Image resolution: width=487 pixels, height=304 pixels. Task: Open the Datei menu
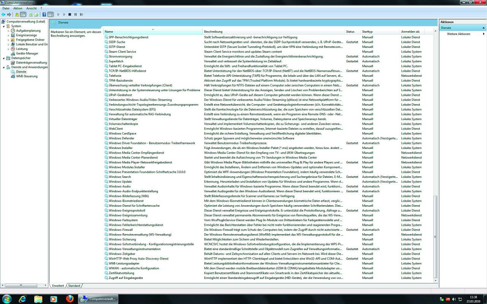point(6,8)
